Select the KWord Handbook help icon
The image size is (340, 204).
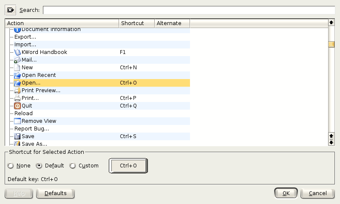[x=17, y=52]
